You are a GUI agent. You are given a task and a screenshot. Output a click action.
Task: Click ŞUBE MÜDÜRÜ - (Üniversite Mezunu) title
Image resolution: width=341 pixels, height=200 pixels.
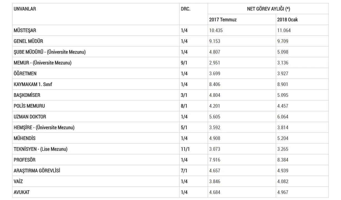[49, 52]
